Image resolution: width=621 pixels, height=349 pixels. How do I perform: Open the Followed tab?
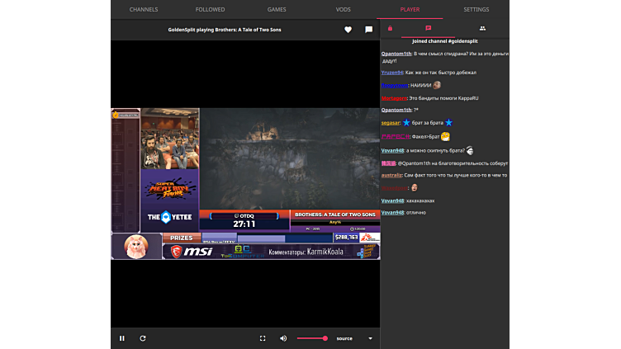210,9
